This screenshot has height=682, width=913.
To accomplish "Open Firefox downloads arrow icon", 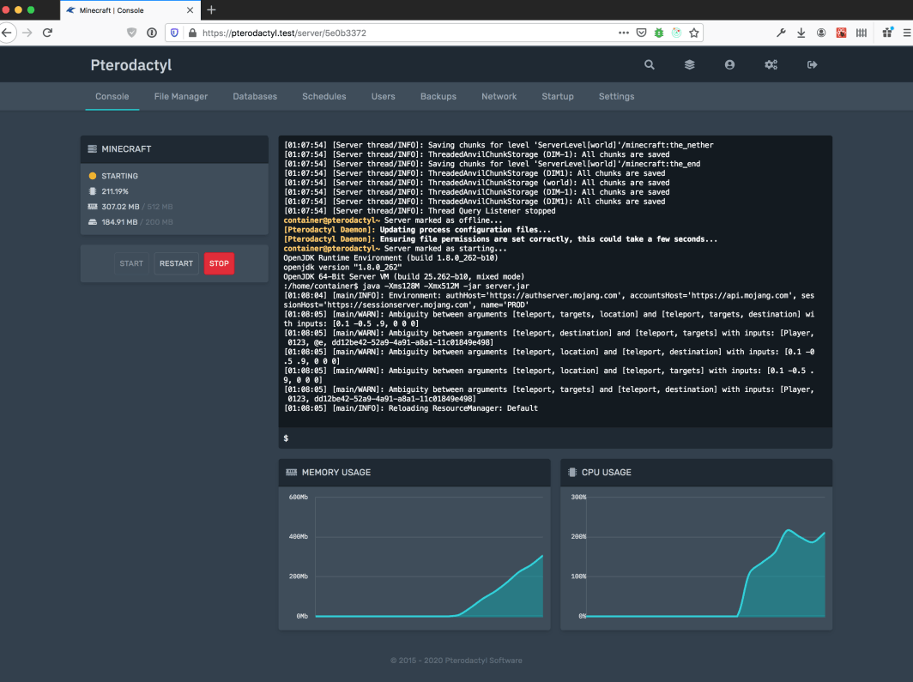I will point(801,33).
